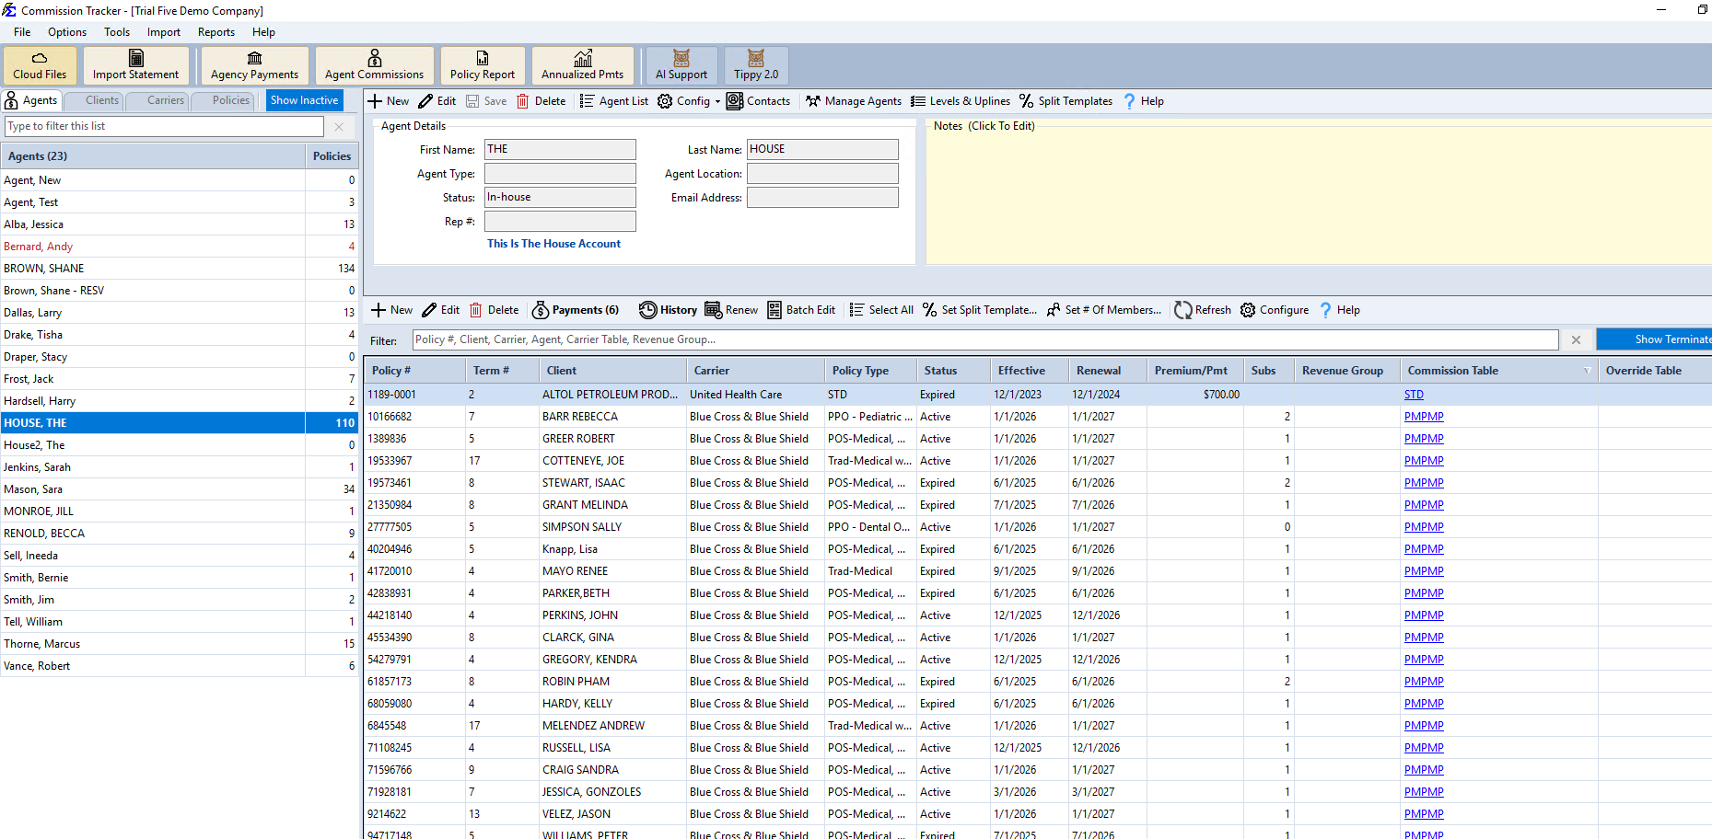Toggle the Show Inactive agents button
Viewport: 1712px width, 839px height.
pyautogui.click(x=304, y=100)
